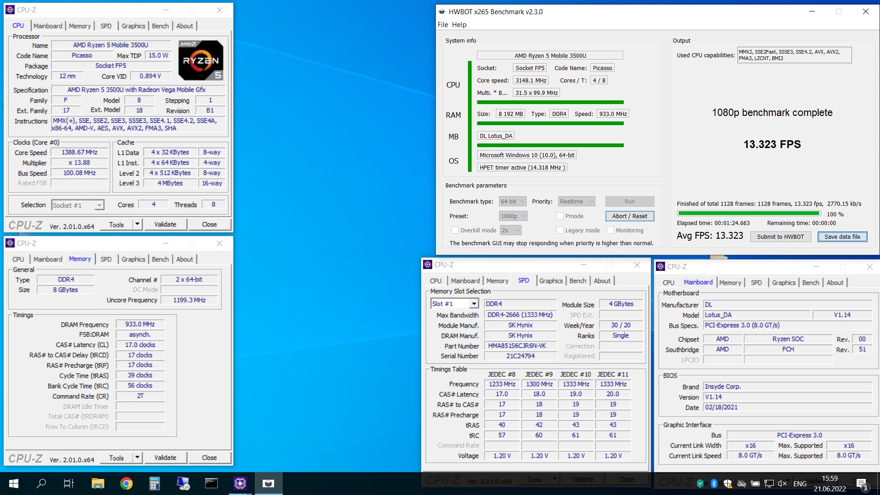Expand Tools arrow in Memory tab window
Image resolution: width=880 pixels, height=495 pixels.
(x=137, y=457)
